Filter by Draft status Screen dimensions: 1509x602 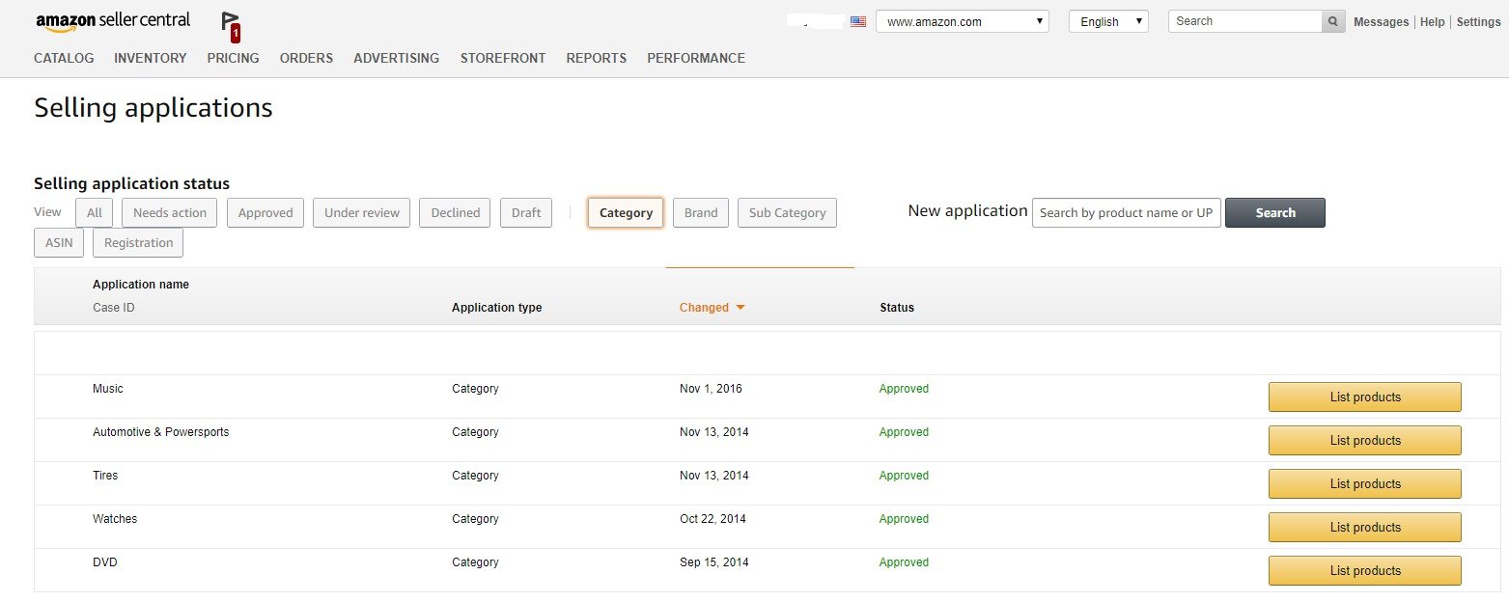tap(526, 212)
